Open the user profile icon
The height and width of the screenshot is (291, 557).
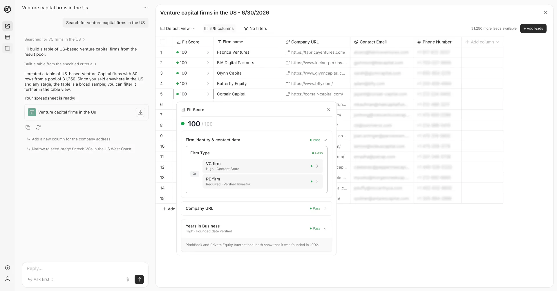click(x=8, y=279)
